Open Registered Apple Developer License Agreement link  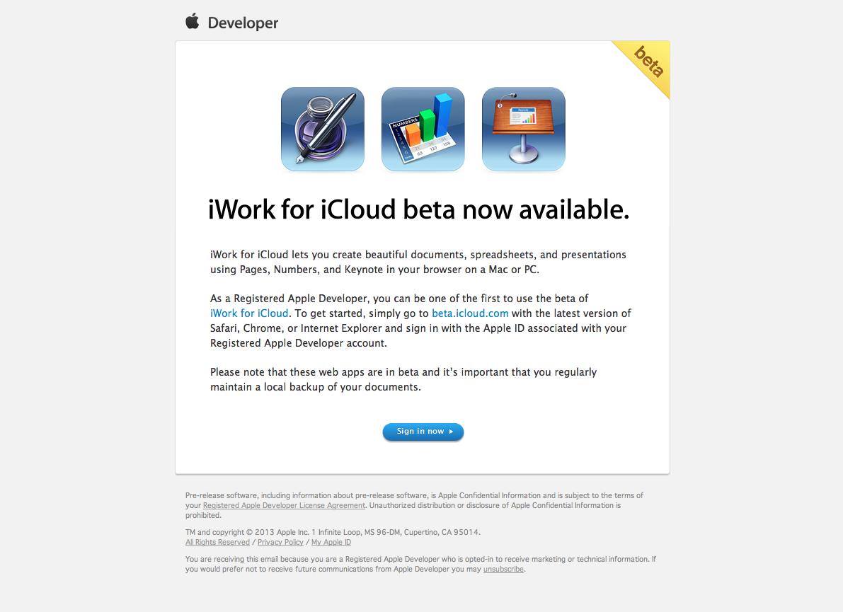[x=284, y=506]
